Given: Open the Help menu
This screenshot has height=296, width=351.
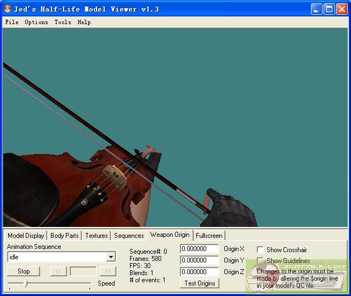Looking at the screenshot, I should click(x=84, y=22).
